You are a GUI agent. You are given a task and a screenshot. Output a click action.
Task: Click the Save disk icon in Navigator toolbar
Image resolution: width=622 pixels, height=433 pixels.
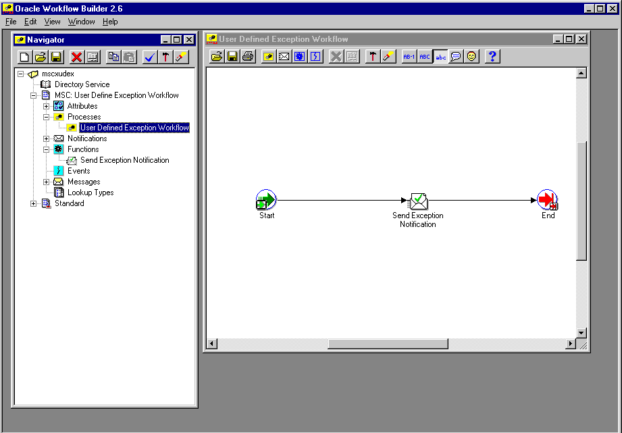click(56, 57)
